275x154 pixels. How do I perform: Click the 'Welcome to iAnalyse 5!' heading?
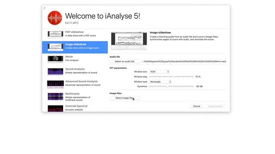pyautogui.click(x=103, y=16)
